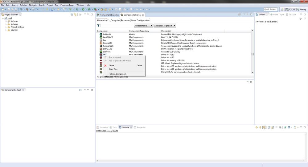Click the Clear Console icon

tap(280, 127)
